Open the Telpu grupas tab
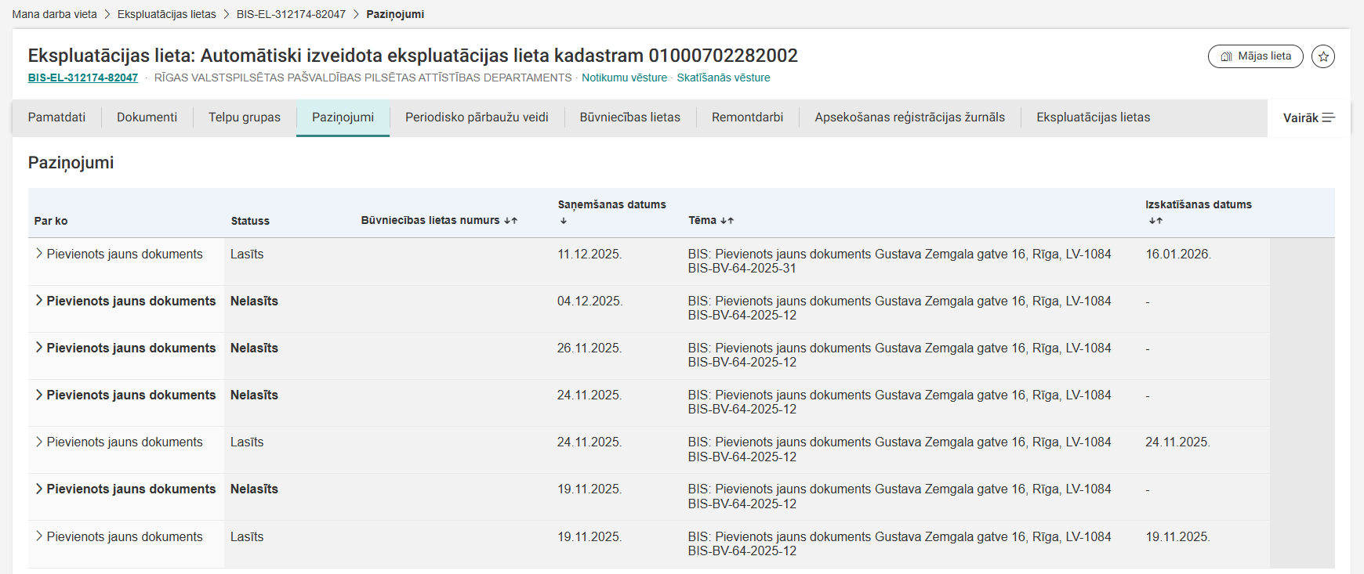The height and width of the screenshot is (574, 1364). coord(244,117)
